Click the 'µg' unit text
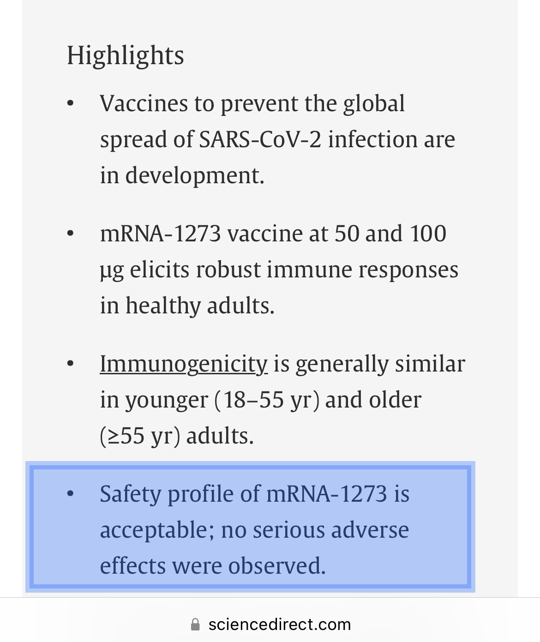Viewport: 540px width, 642px height. pos(112,270)
